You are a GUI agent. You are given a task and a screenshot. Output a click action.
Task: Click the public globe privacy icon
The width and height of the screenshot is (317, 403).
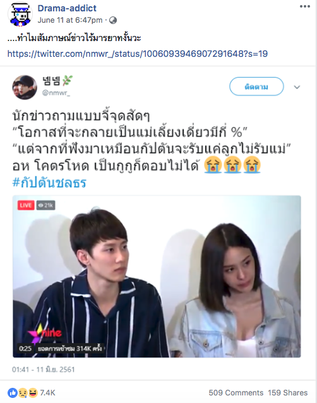[113, 20]
